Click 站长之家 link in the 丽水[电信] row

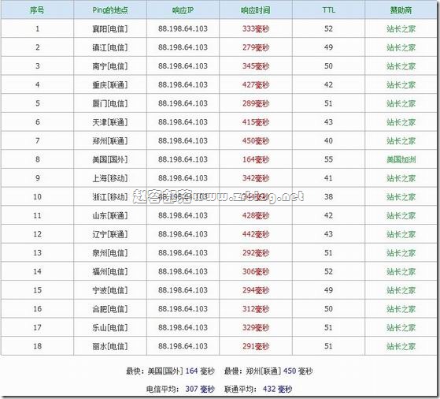click(401, 346)
